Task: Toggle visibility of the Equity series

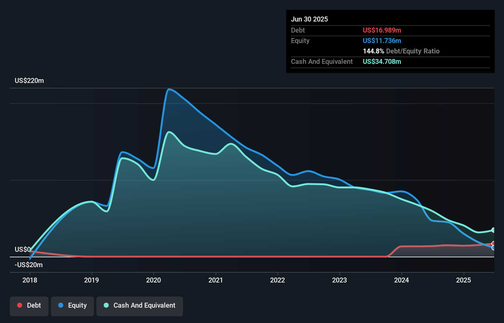Action: (72, 305)
